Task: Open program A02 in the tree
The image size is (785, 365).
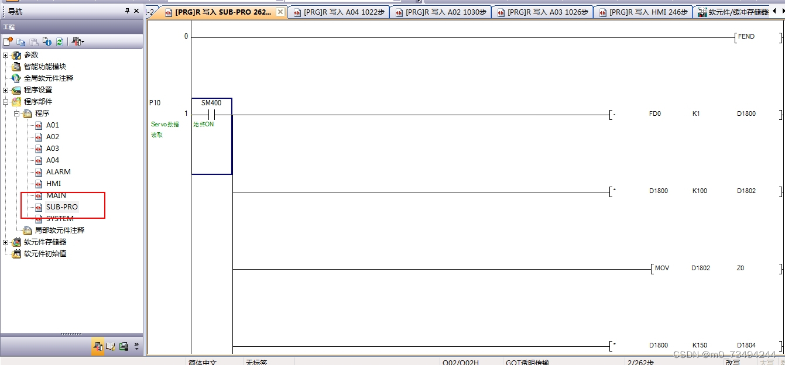Action: coord(53,137)
